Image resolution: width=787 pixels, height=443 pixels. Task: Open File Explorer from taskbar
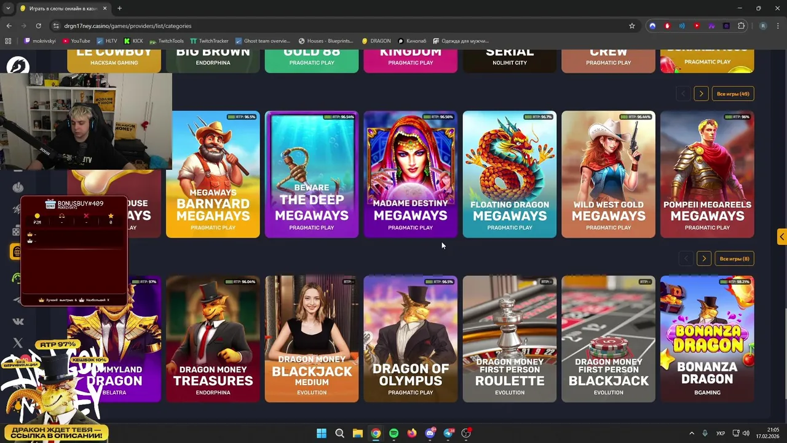coord(358,433)
